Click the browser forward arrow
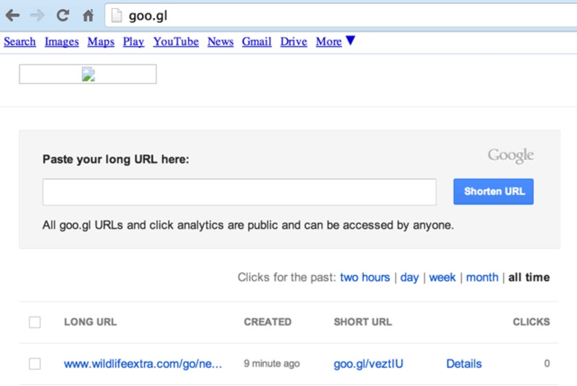Image resolution: width=577 pixels, height=386 pixels. tap(37, 15)
